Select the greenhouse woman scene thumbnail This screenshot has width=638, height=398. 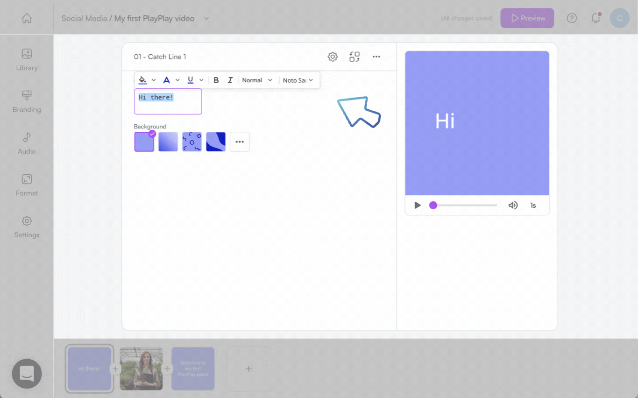click(141, 369)
